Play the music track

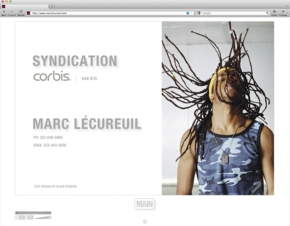pyautogui.click(x=22, y=218)
